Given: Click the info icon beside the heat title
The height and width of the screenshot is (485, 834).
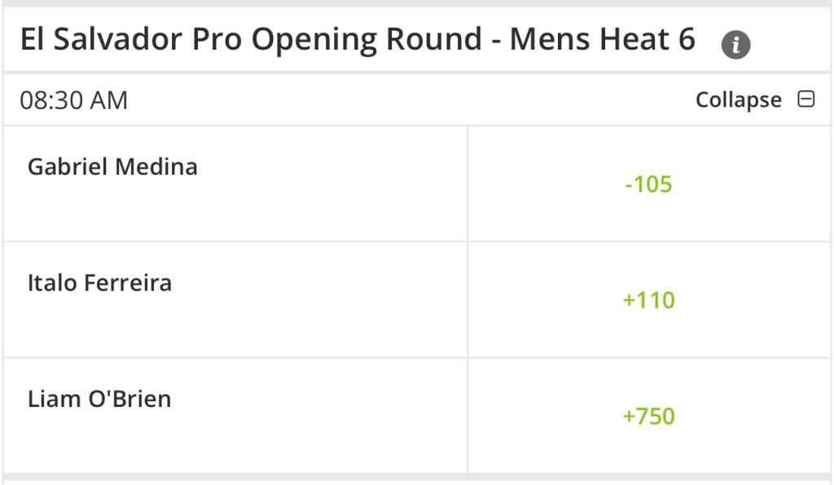Looking at the screenshot, I should pos(735,45).
